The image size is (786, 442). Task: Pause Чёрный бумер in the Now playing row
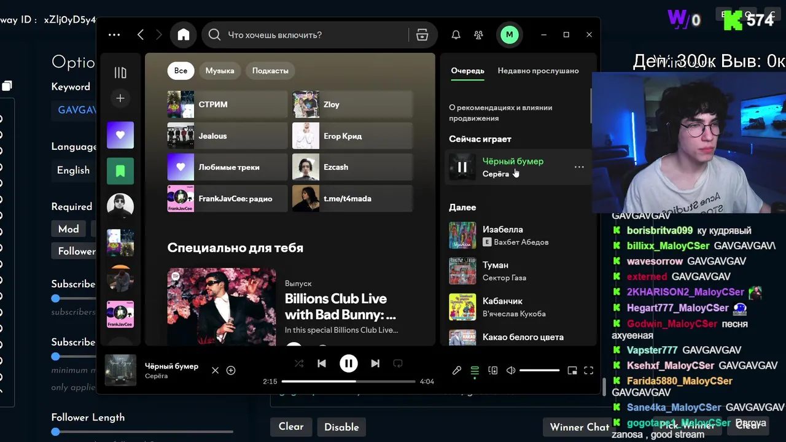click(462, 166)
